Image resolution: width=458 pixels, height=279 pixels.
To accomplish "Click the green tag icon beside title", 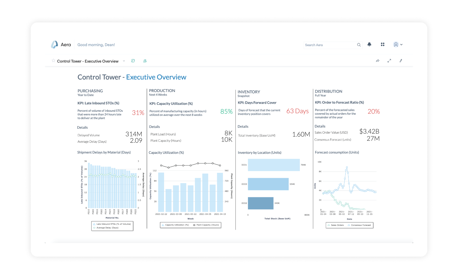I will [133, 61].
